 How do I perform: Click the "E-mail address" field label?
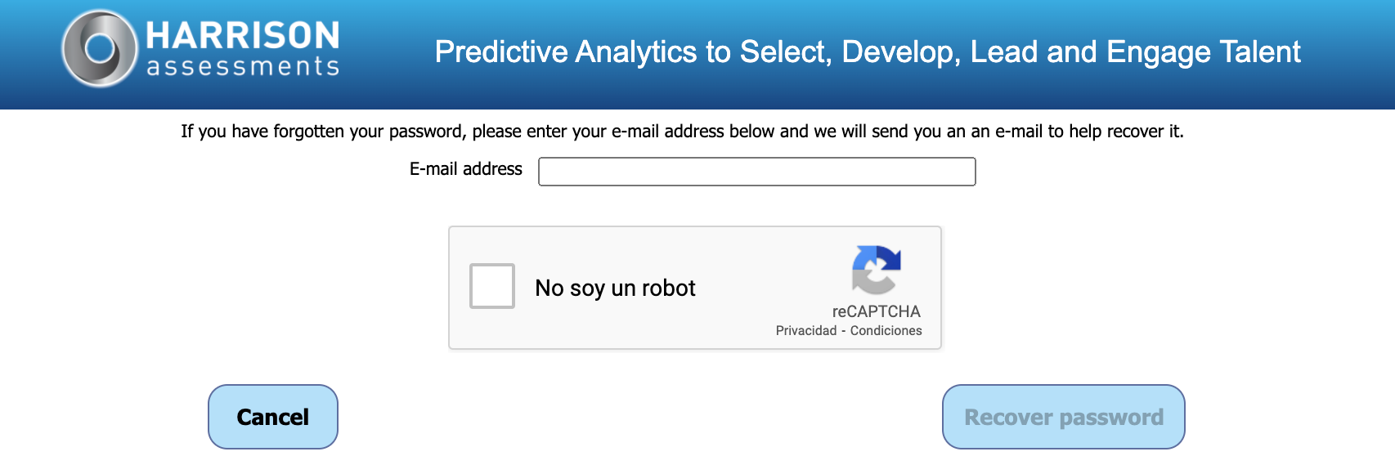coord(465,169)
